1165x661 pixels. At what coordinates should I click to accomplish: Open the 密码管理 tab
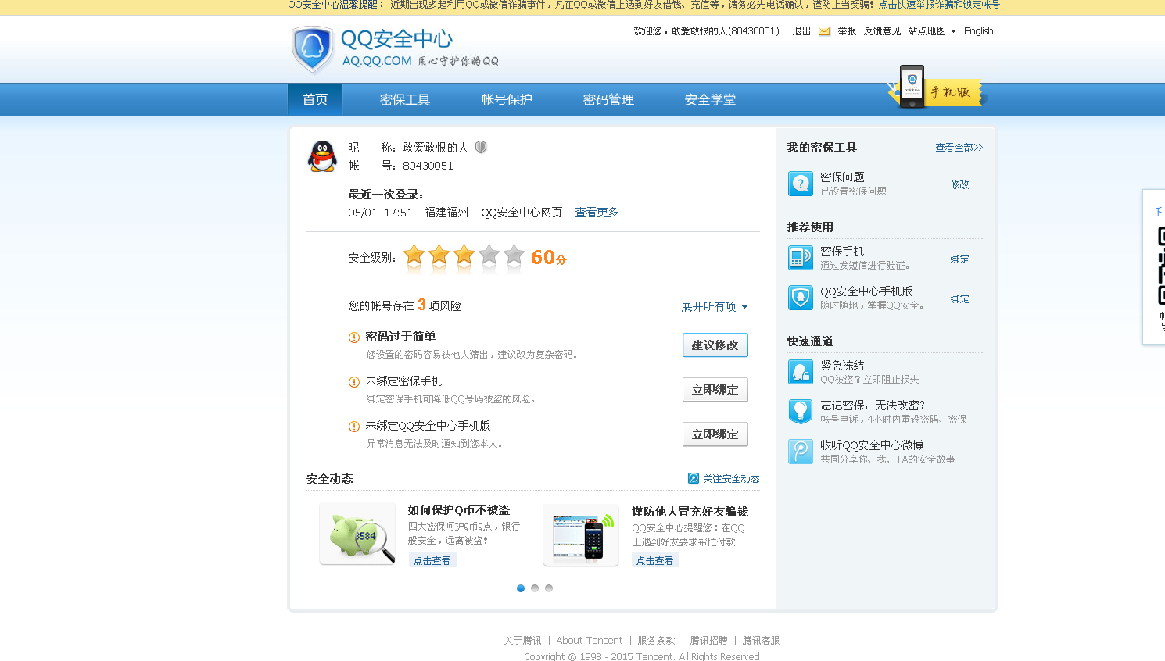coord(608,99)
